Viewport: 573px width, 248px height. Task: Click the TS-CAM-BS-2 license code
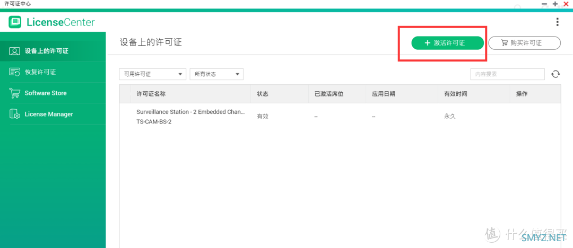[154, 122]
